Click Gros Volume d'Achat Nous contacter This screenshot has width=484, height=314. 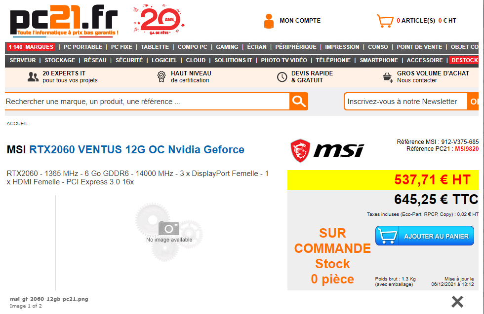tap(433, 77)
